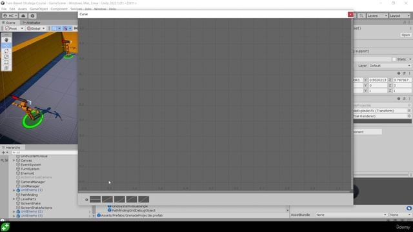Choose the ease-out curve preset

click(132, 199)
